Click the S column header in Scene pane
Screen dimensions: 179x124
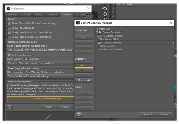tap(123, 5)
